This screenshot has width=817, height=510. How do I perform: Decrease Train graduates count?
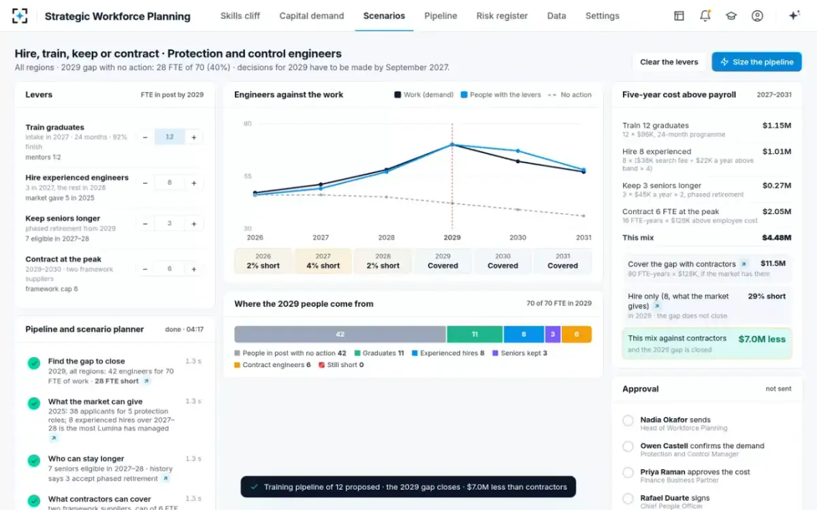tap(145, 137)
